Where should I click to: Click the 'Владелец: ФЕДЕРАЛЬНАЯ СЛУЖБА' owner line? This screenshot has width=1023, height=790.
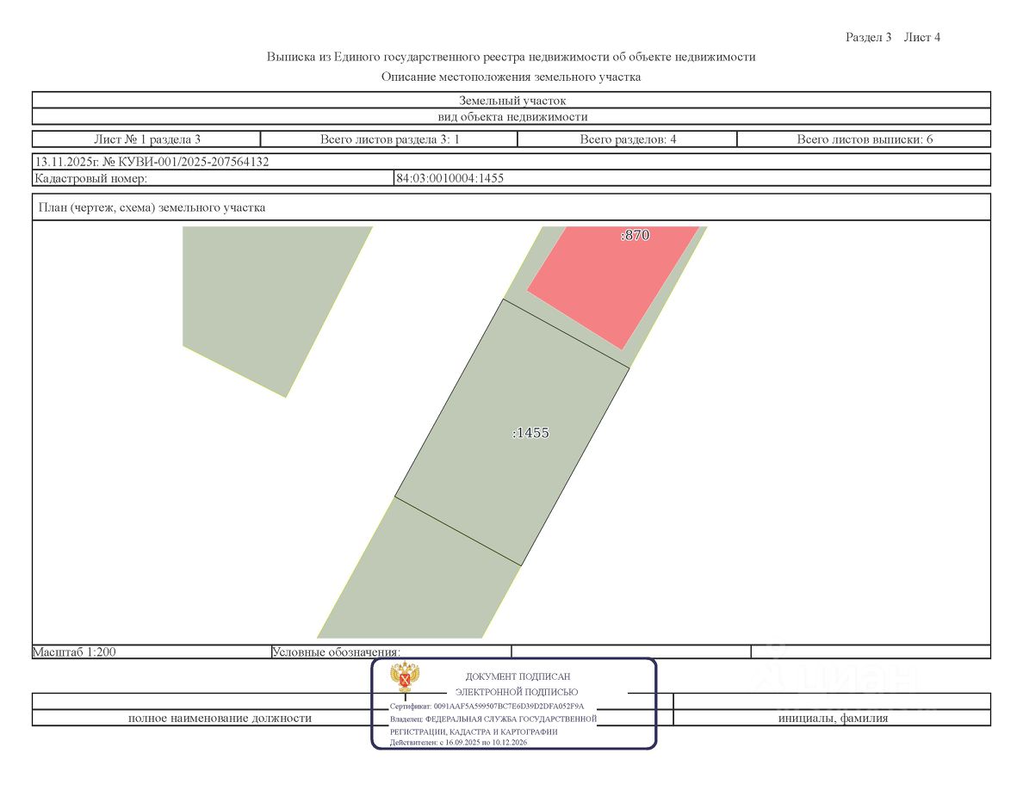coord(493,719)
